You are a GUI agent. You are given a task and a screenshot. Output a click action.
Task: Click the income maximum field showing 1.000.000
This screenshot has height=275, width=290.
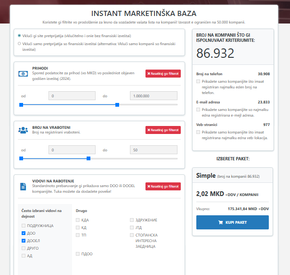[x=153, y=96]
